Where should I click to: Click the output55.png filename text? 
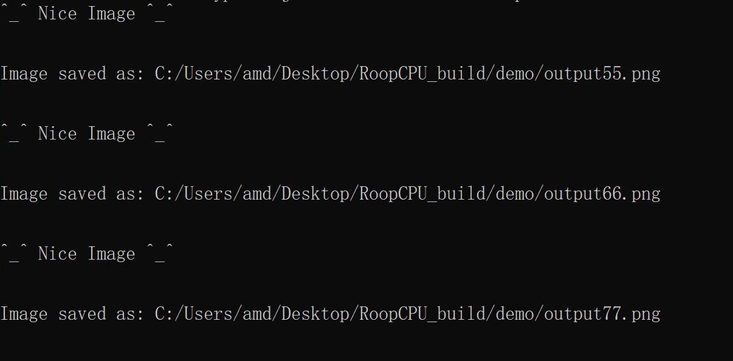[602, 74]
